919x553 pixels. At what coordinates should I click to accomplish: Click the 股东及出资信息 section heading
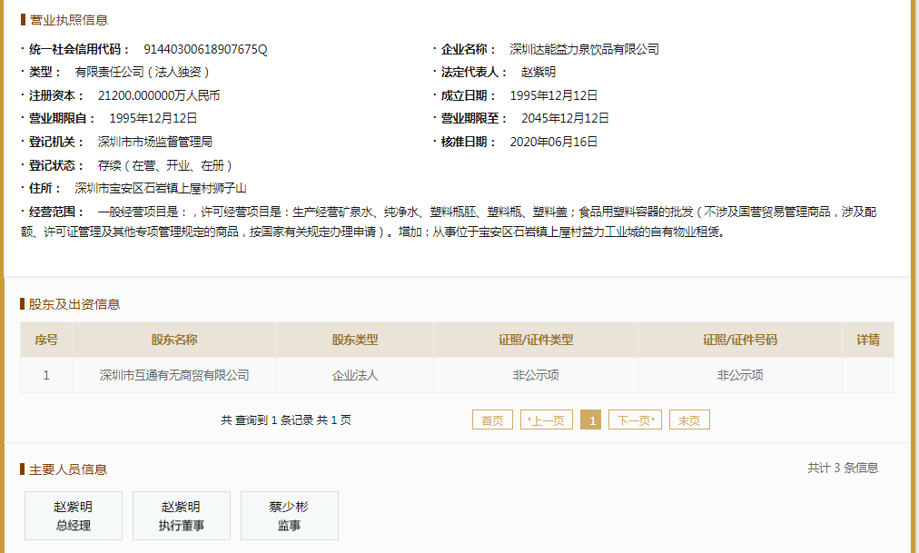pyautogui.click(x=74, y=304)
